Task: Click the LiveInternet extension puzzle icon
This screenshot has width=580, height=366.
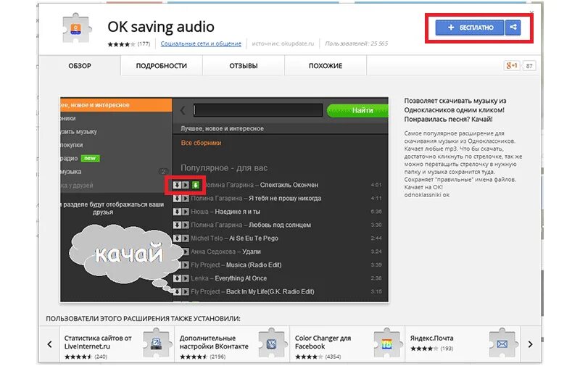Action: pyautogui.click(x=157, y=344)
